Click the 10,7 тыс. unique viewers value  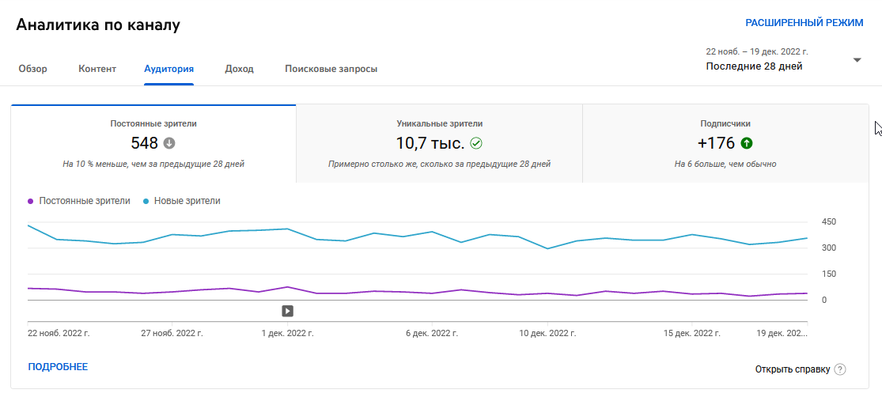click(x=430, y=143)
